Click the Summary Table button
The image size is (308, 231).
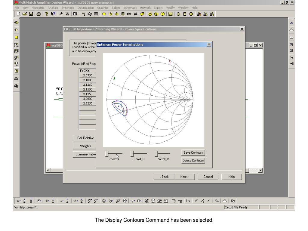(85, 154)
